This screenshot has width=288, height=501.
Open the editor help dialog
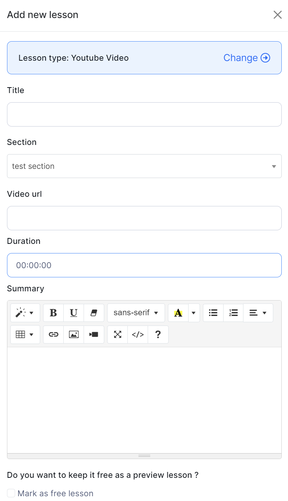(x=158, y=334)
